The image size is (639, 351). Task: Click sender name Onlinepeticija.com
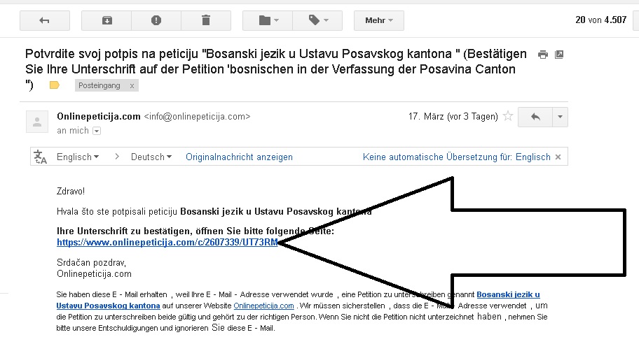pos(99,116)
